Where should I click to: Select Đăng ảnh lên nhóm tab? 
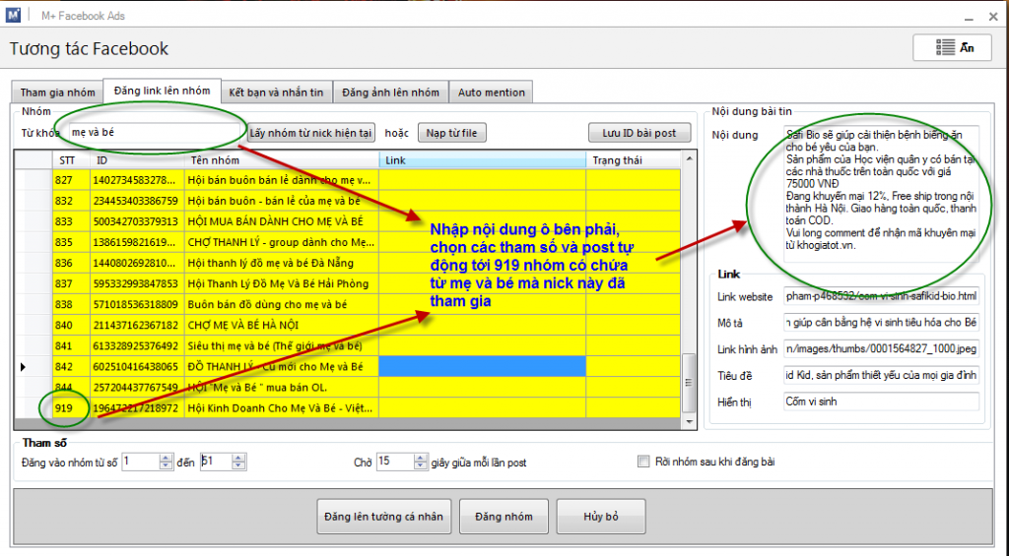tap(390, 92)
